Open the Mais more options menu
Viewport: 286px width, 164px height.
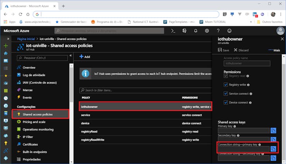pos(274,50)
